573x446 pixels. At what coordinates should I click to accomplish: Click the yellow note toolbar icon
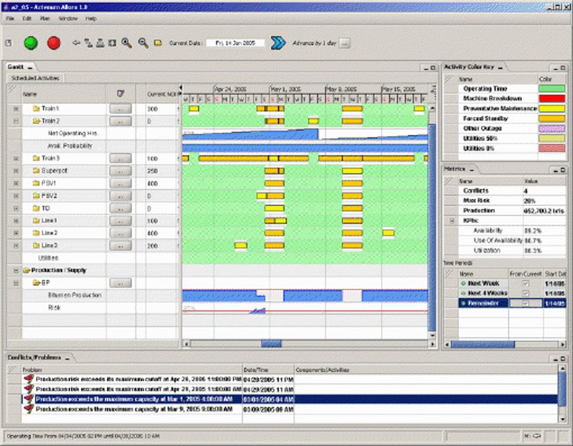coord(158,43)
